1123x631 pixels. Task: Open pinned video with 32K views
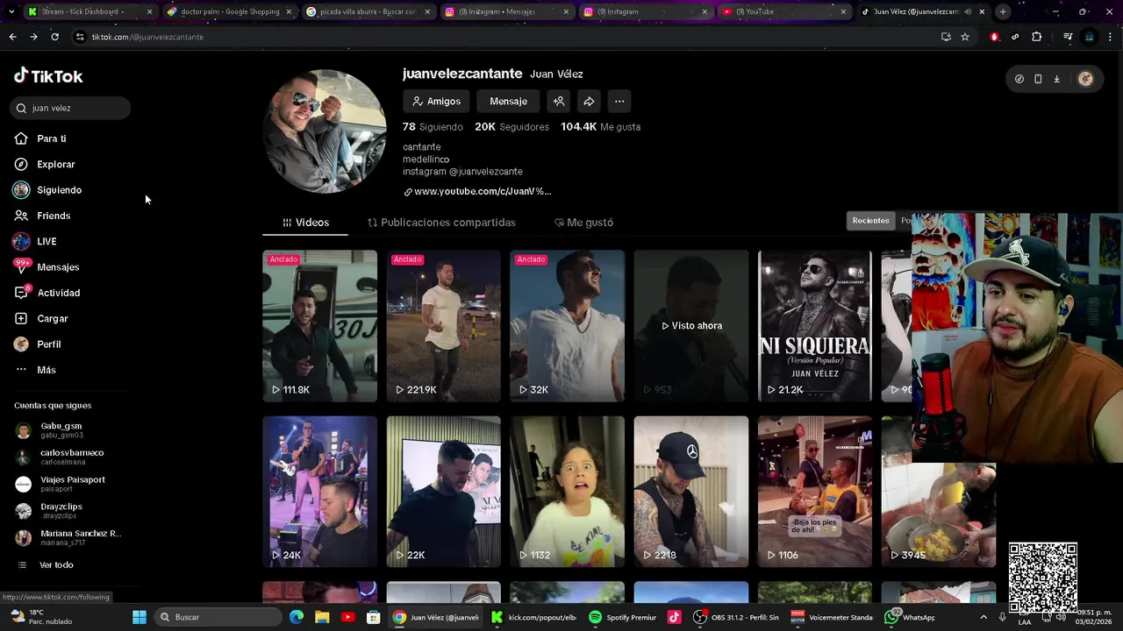coord(567,326)
